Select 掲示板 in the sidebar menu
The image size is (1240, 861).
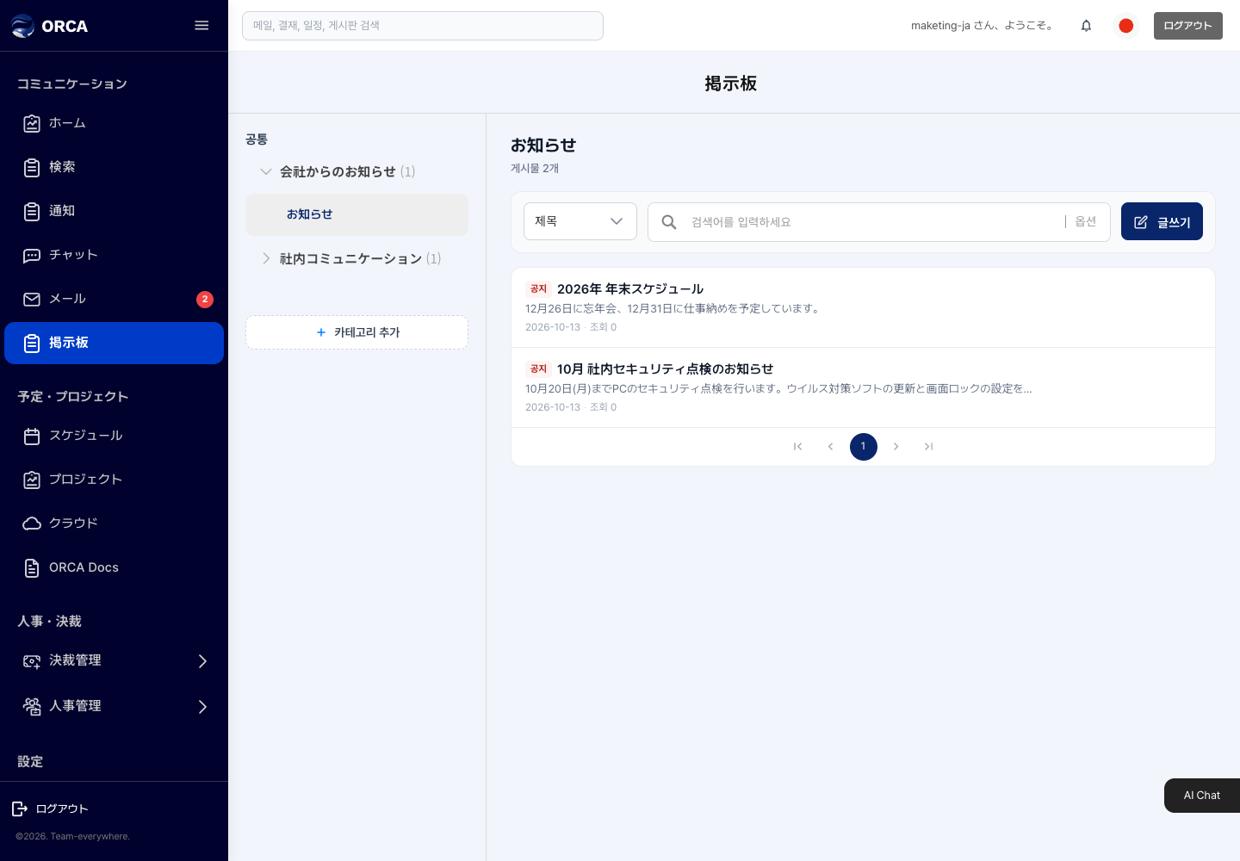point(114,343)
